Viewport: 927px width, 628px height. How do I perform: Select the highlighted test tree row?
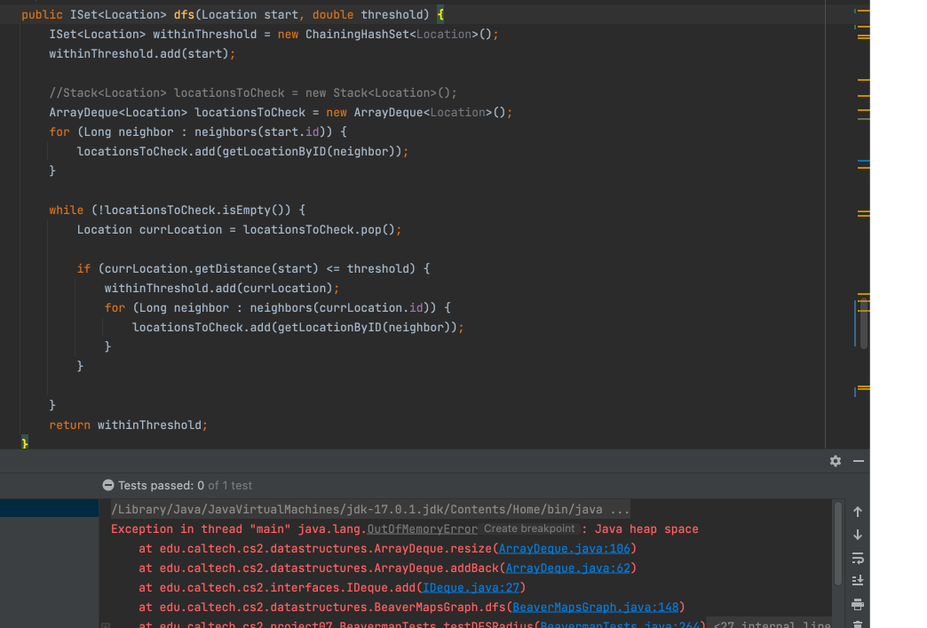pos(49,508)
